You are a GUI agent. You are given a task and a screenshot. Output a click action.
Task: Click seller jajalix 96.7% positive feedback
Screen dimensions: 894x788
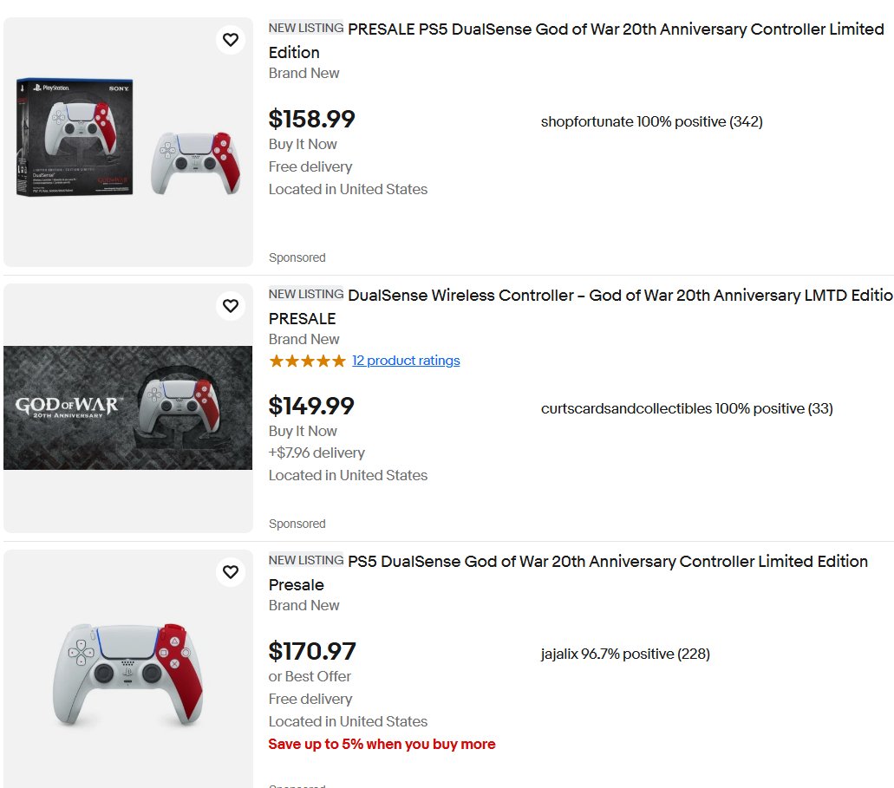(625, 654)
